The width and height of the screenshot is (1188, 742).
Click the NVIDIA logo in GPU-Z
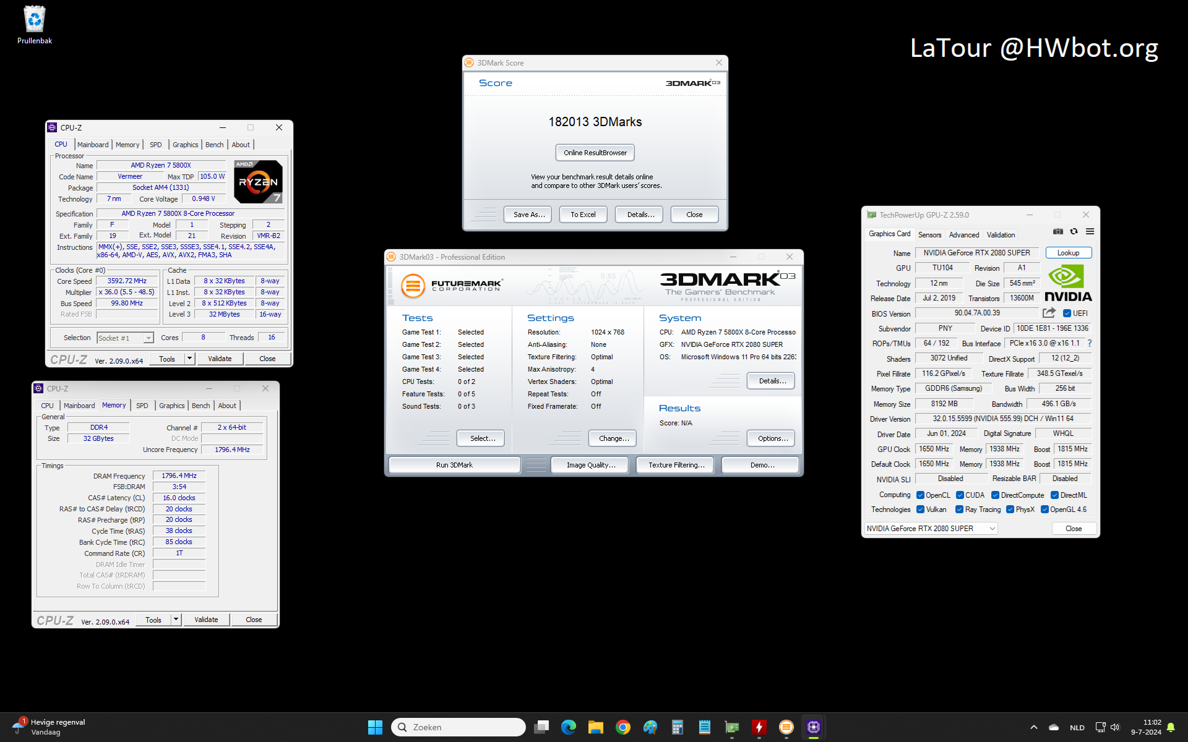(x=1068, y=283)
